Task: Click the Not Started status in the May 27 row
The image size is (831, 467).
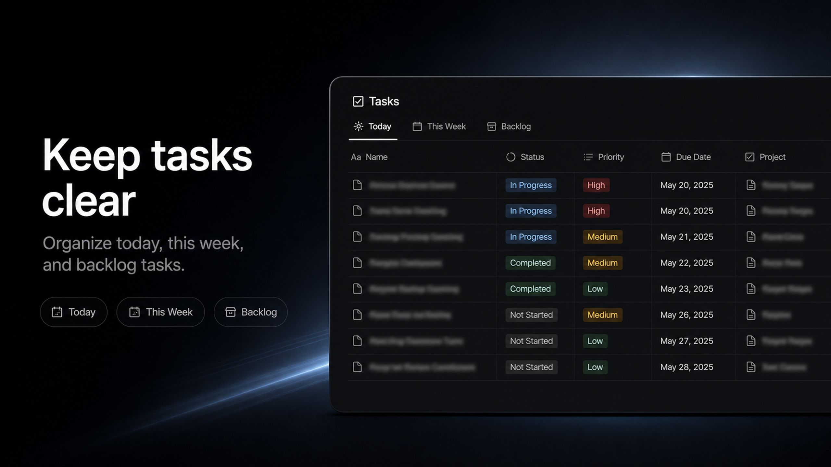Action: (531, 341)
